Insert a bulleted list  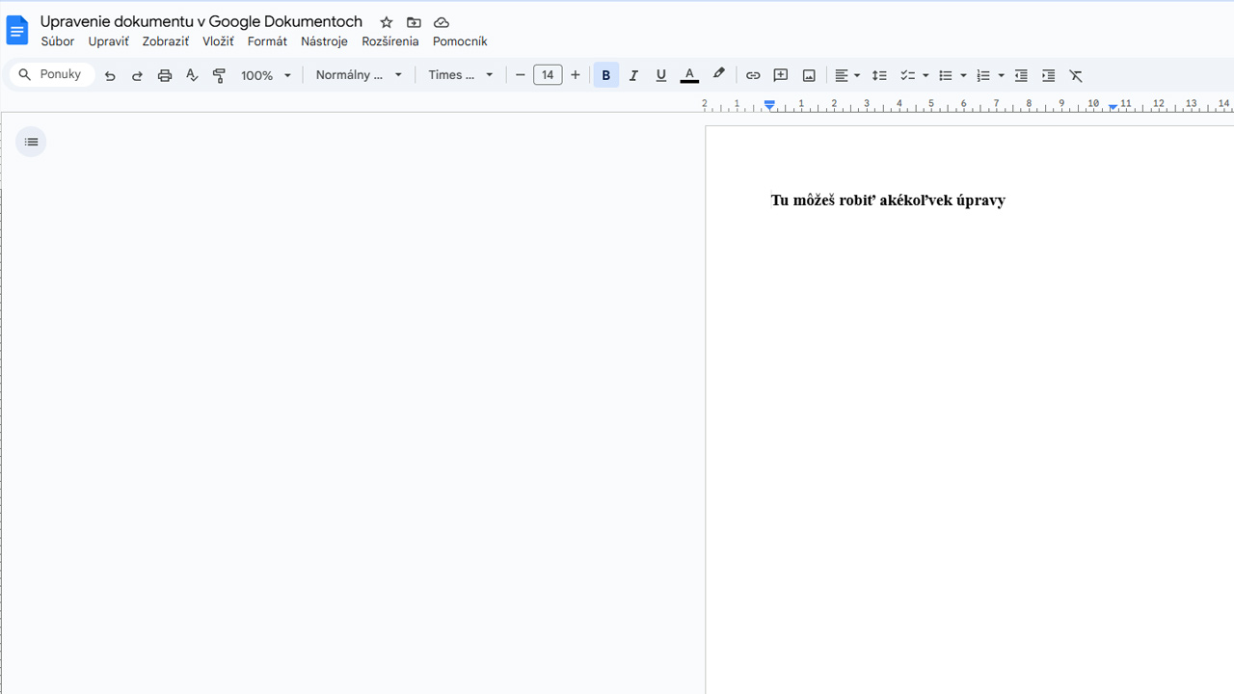tap(946, 75)
